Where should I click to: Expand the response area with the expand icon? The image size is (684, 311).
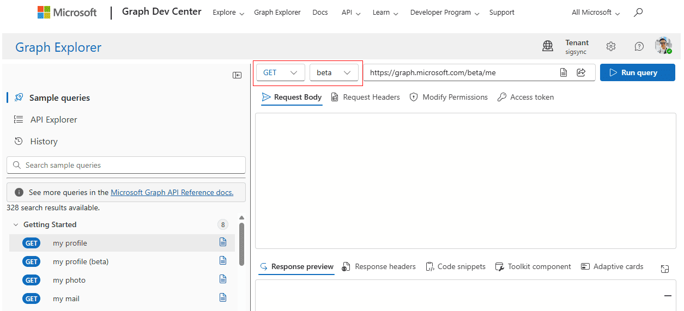point(664,269)
